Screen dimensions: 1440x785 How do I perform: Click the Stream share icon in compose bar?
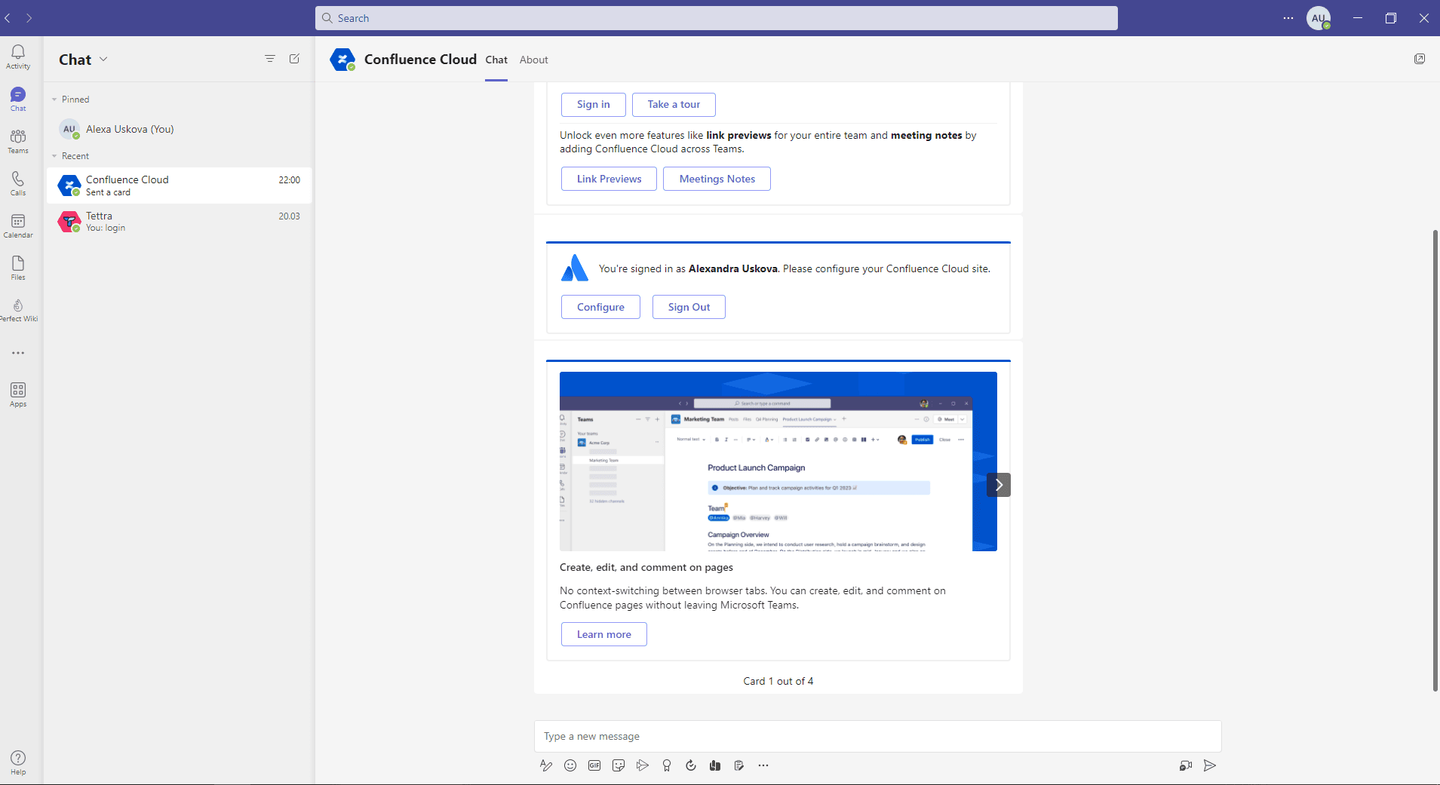coord(643,765)
